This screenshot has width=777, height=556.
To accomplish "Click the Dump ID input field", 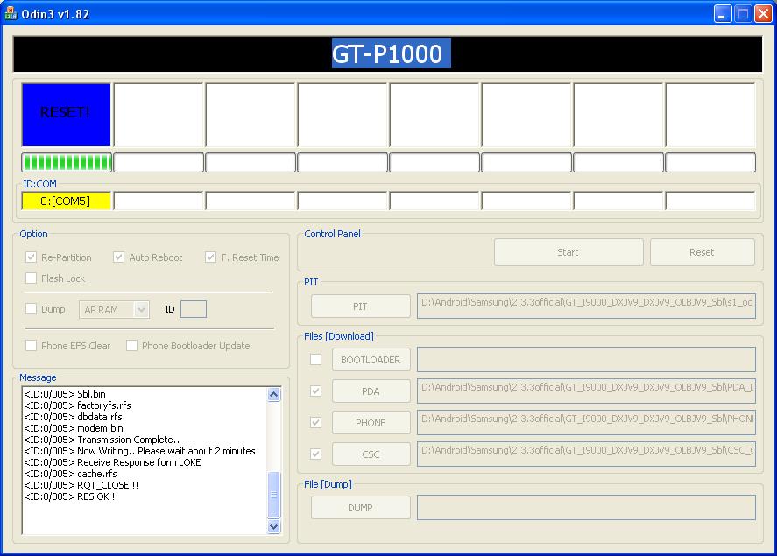I will [x=194, y=309].
